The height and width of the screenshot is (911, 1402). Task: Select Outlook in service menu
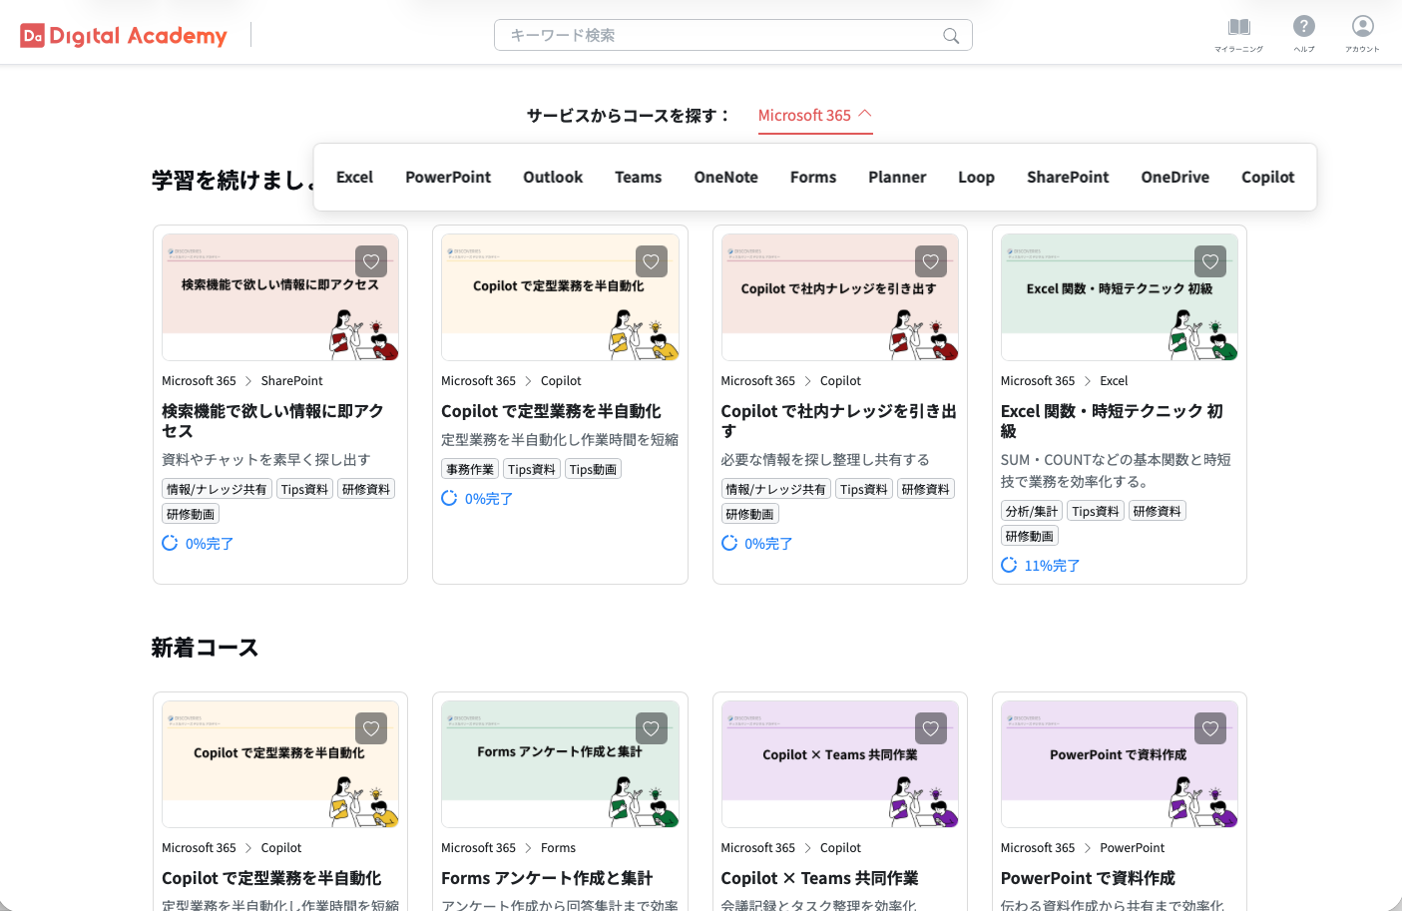(553, 177)
